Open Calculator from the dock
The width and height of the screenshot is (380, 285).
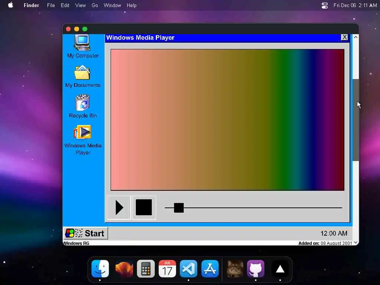tap(145, 269)
